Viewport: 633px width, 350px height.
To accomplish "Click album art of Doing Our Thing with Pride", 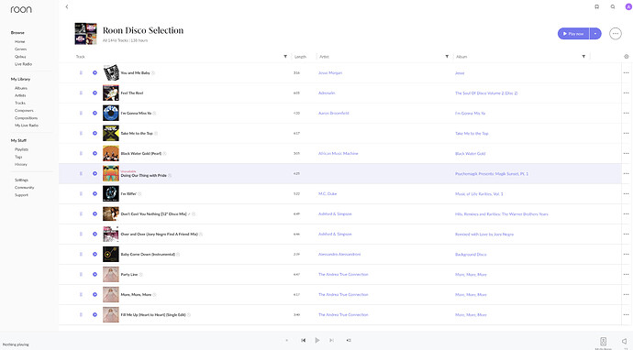I will coord(111,174).
